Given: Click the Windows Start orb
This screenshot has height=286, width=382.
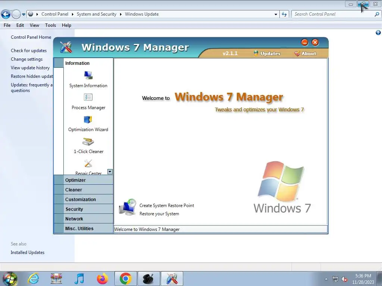Looking at the screenshot, I should click(x=10, y=279).
